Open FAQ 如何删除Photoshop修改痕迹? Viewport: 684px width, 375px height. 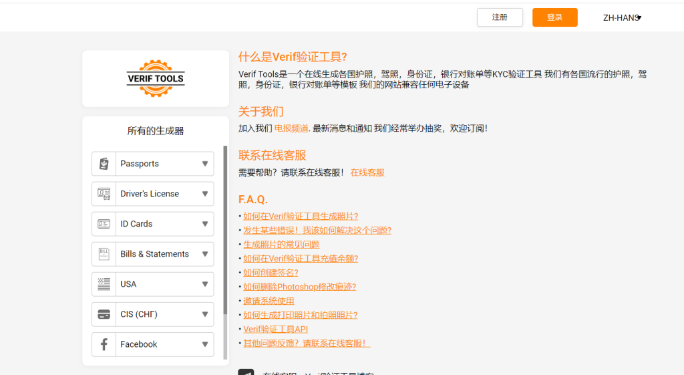click(x=299, y=287)
